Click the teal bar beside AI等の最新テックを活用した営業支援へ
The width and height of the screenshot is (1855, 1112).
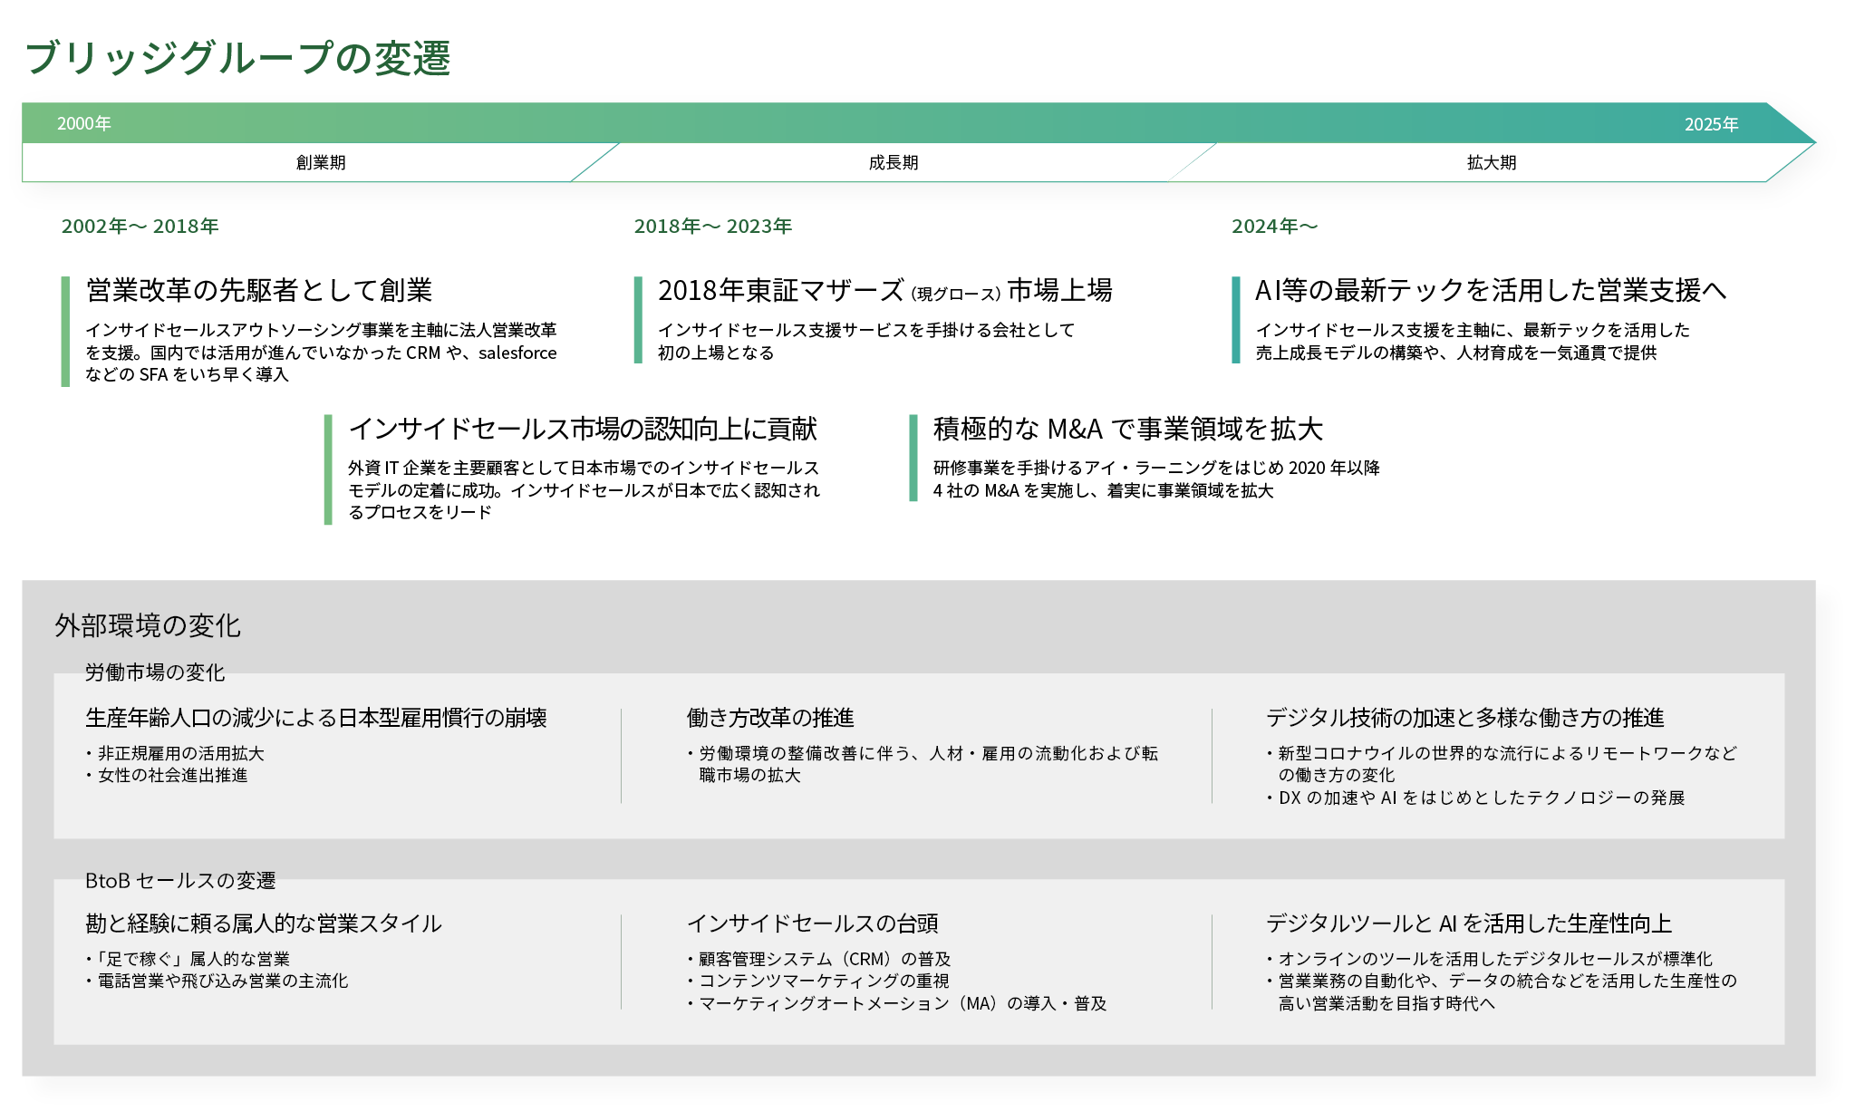1238,317
